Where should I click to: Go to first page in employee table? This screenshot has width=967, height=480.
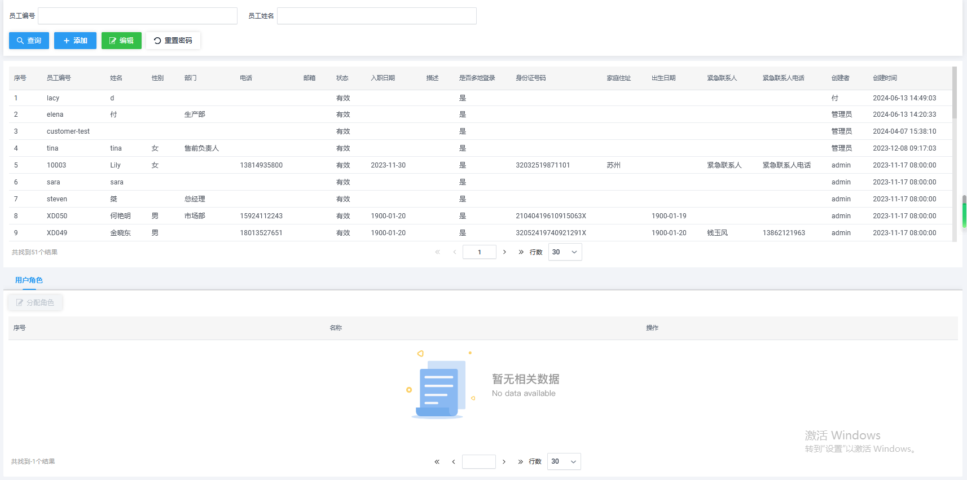point(437,252)
